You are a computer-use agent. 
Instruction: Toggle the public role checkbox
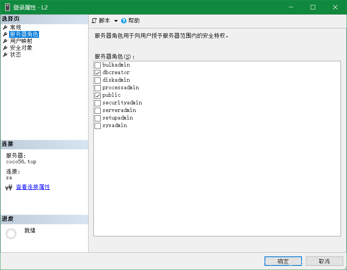(98, 96)
